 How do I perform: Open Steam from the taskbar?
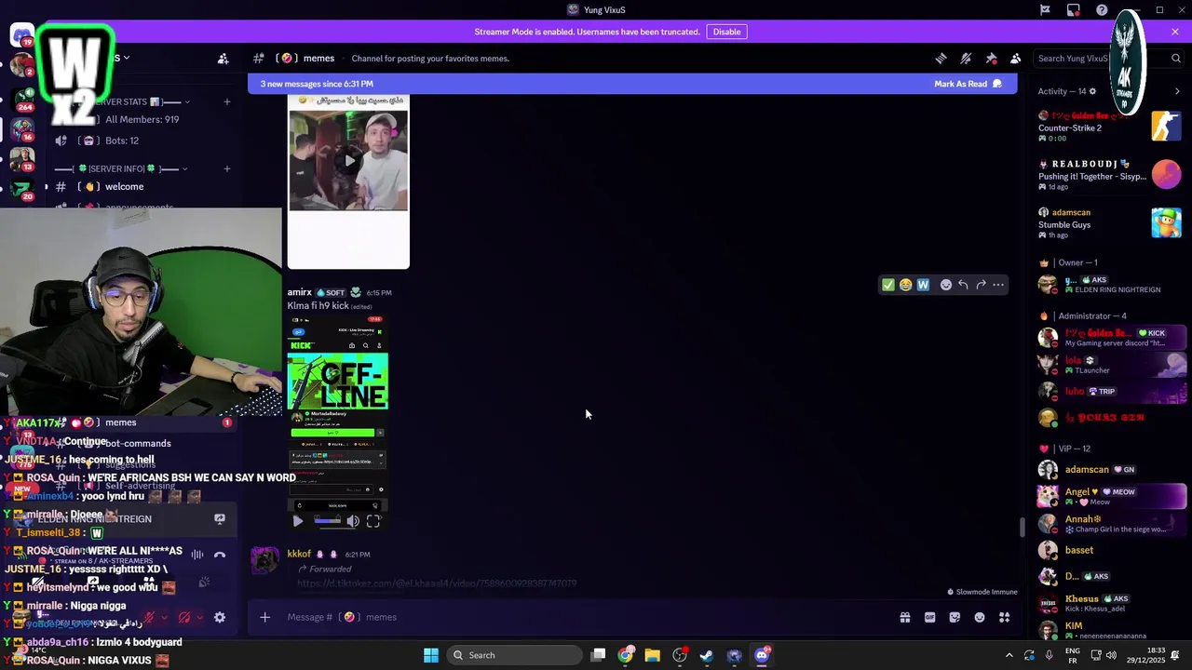pyautogui.click(x=707, y=655)
